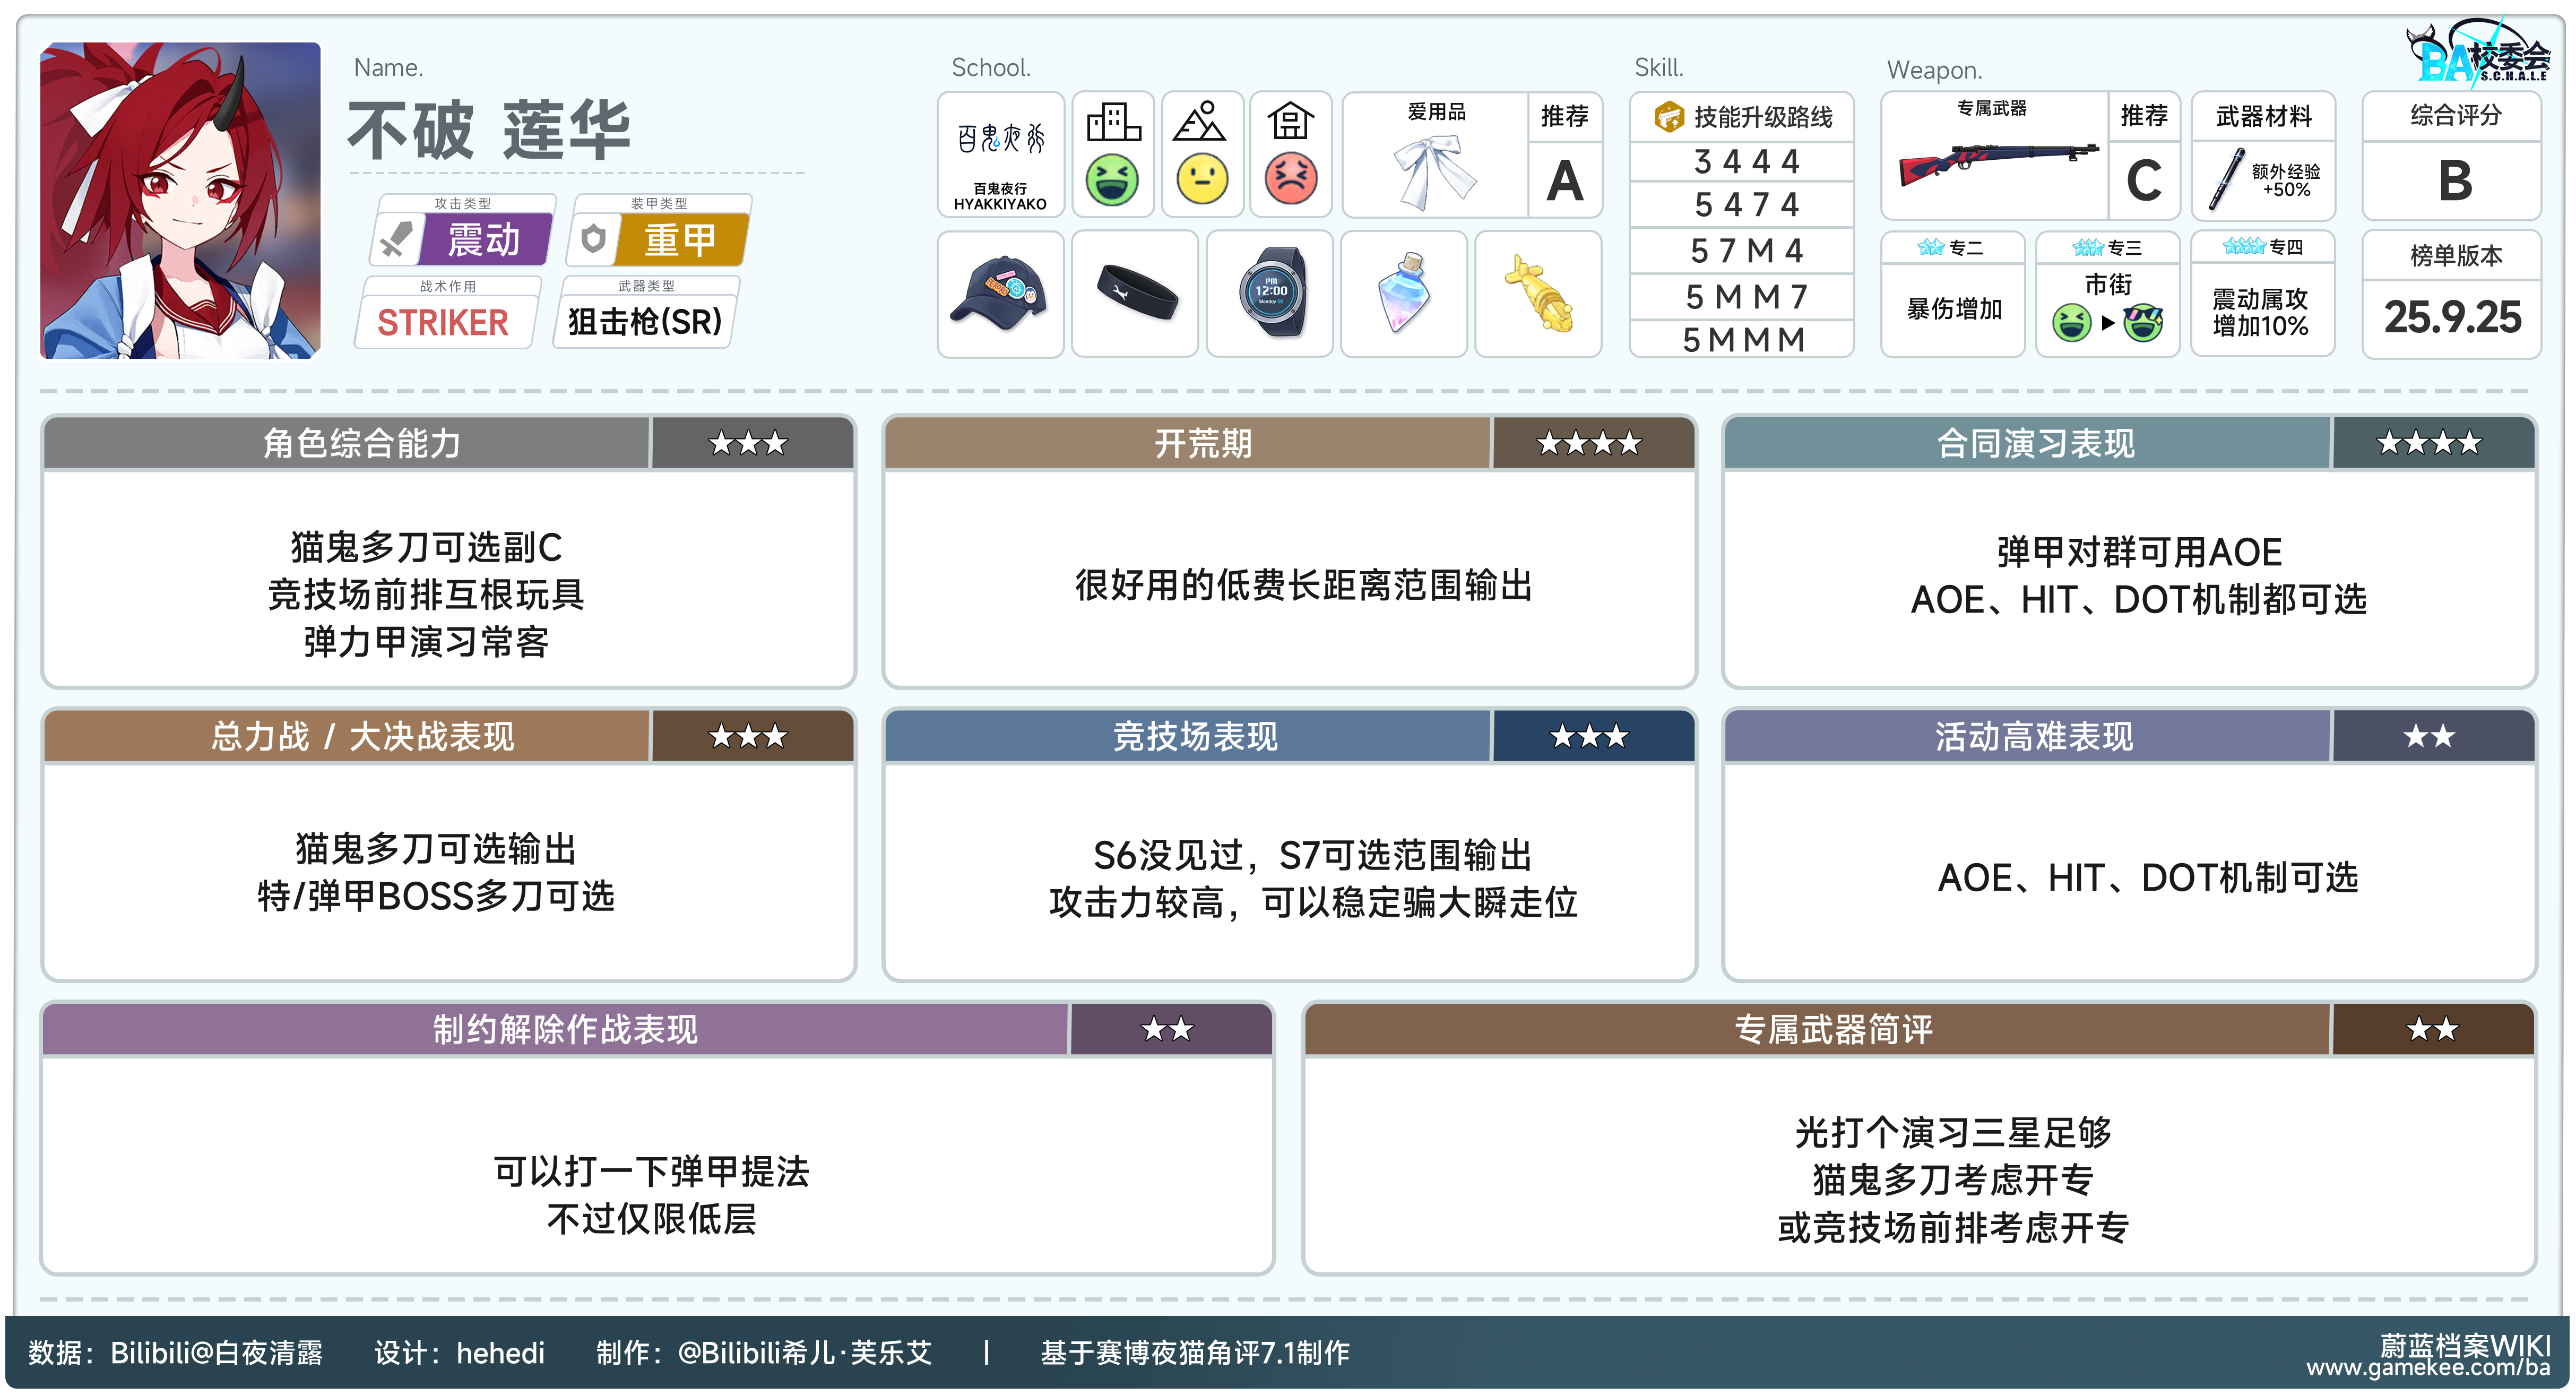The image size is (2576, 1395).
Task: Click the golden statue item icon
Action: click(x=1538, y=293)
